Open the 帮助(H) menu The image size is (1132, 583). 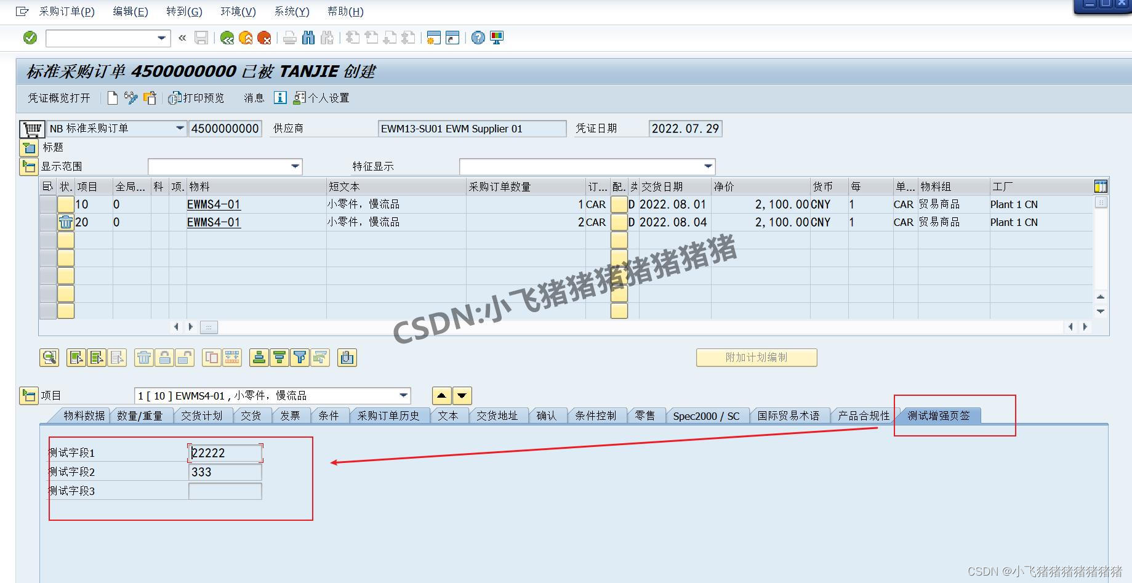(x=345, y=11)
